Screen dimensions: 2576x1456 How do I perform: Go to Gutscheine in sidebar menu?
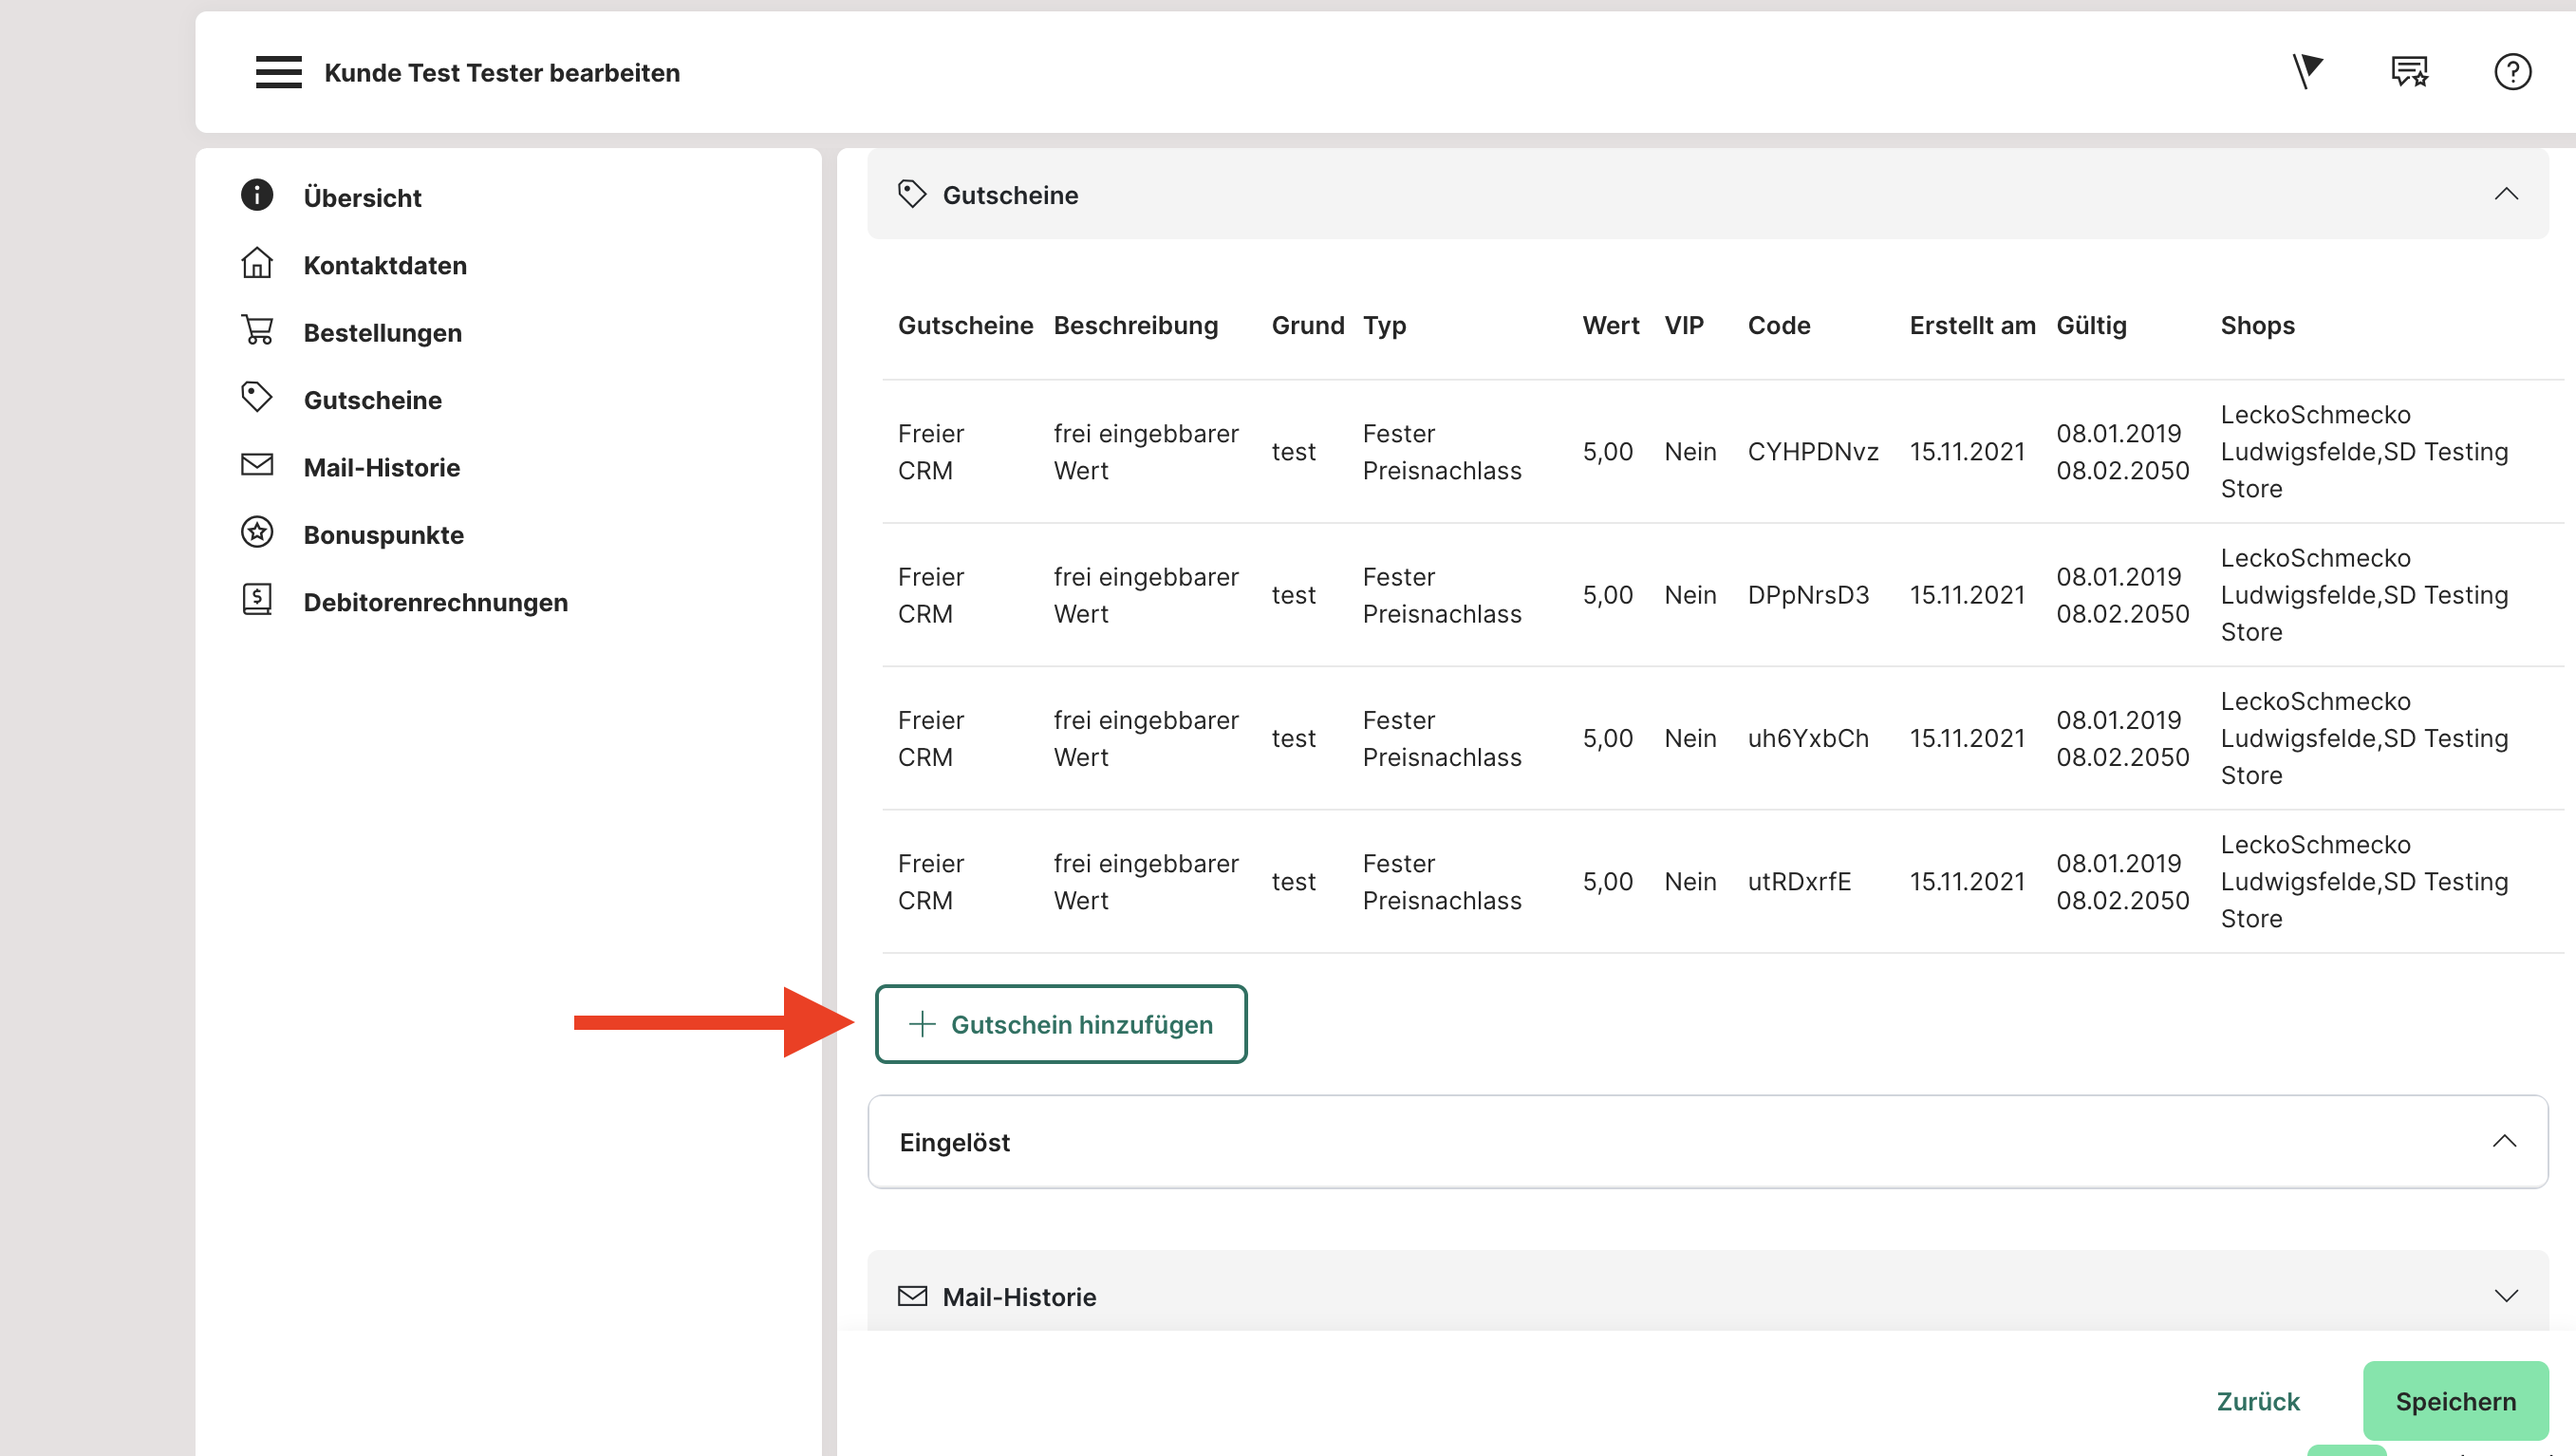pyautogui.click(x=372, y=400)
